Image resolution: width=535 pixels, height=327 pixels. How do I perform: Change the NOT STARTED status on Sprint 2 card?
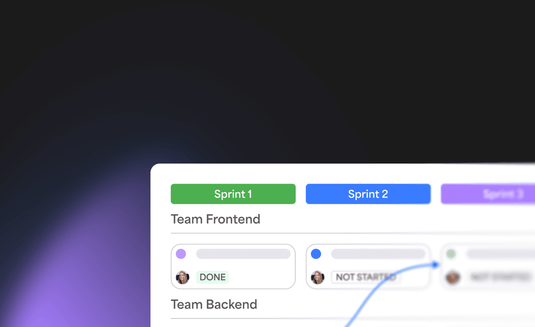pyautogui.click(x=366, y=277)
